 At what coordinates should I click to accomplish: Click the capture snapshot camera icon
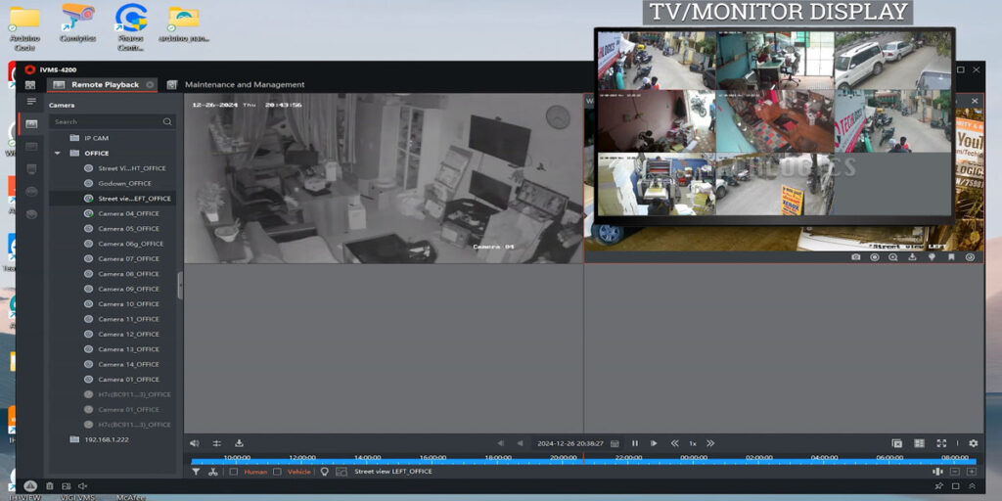coord(856,257)
